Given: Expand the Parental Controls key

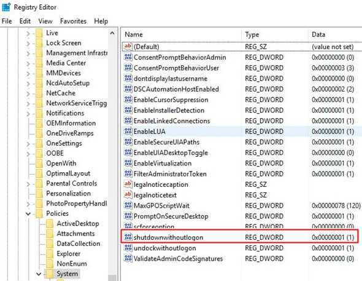Looking at the screenshot, I should click(x=28, y=184).
